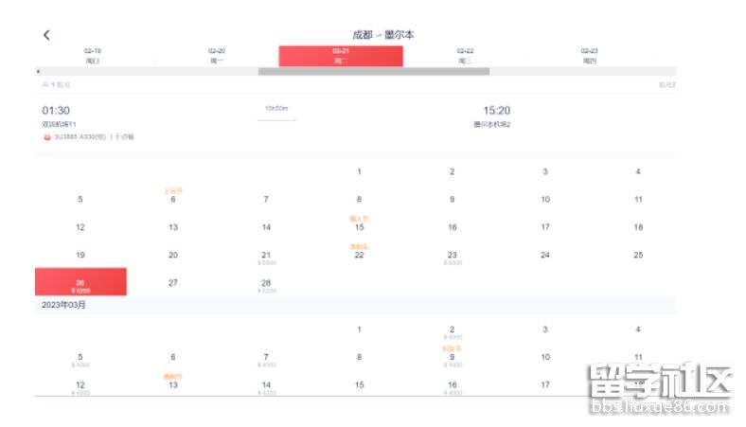Click the 2023年03月 month header
Viewport: 746px width, 427px height.
(64, 306)
